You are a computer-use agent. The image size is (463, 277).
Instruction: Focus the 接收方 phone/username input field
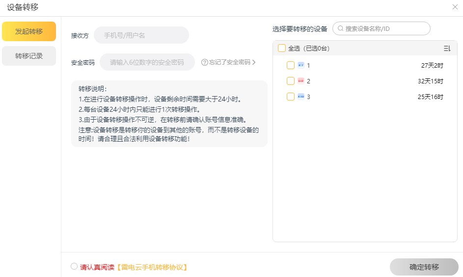(141, 35)
